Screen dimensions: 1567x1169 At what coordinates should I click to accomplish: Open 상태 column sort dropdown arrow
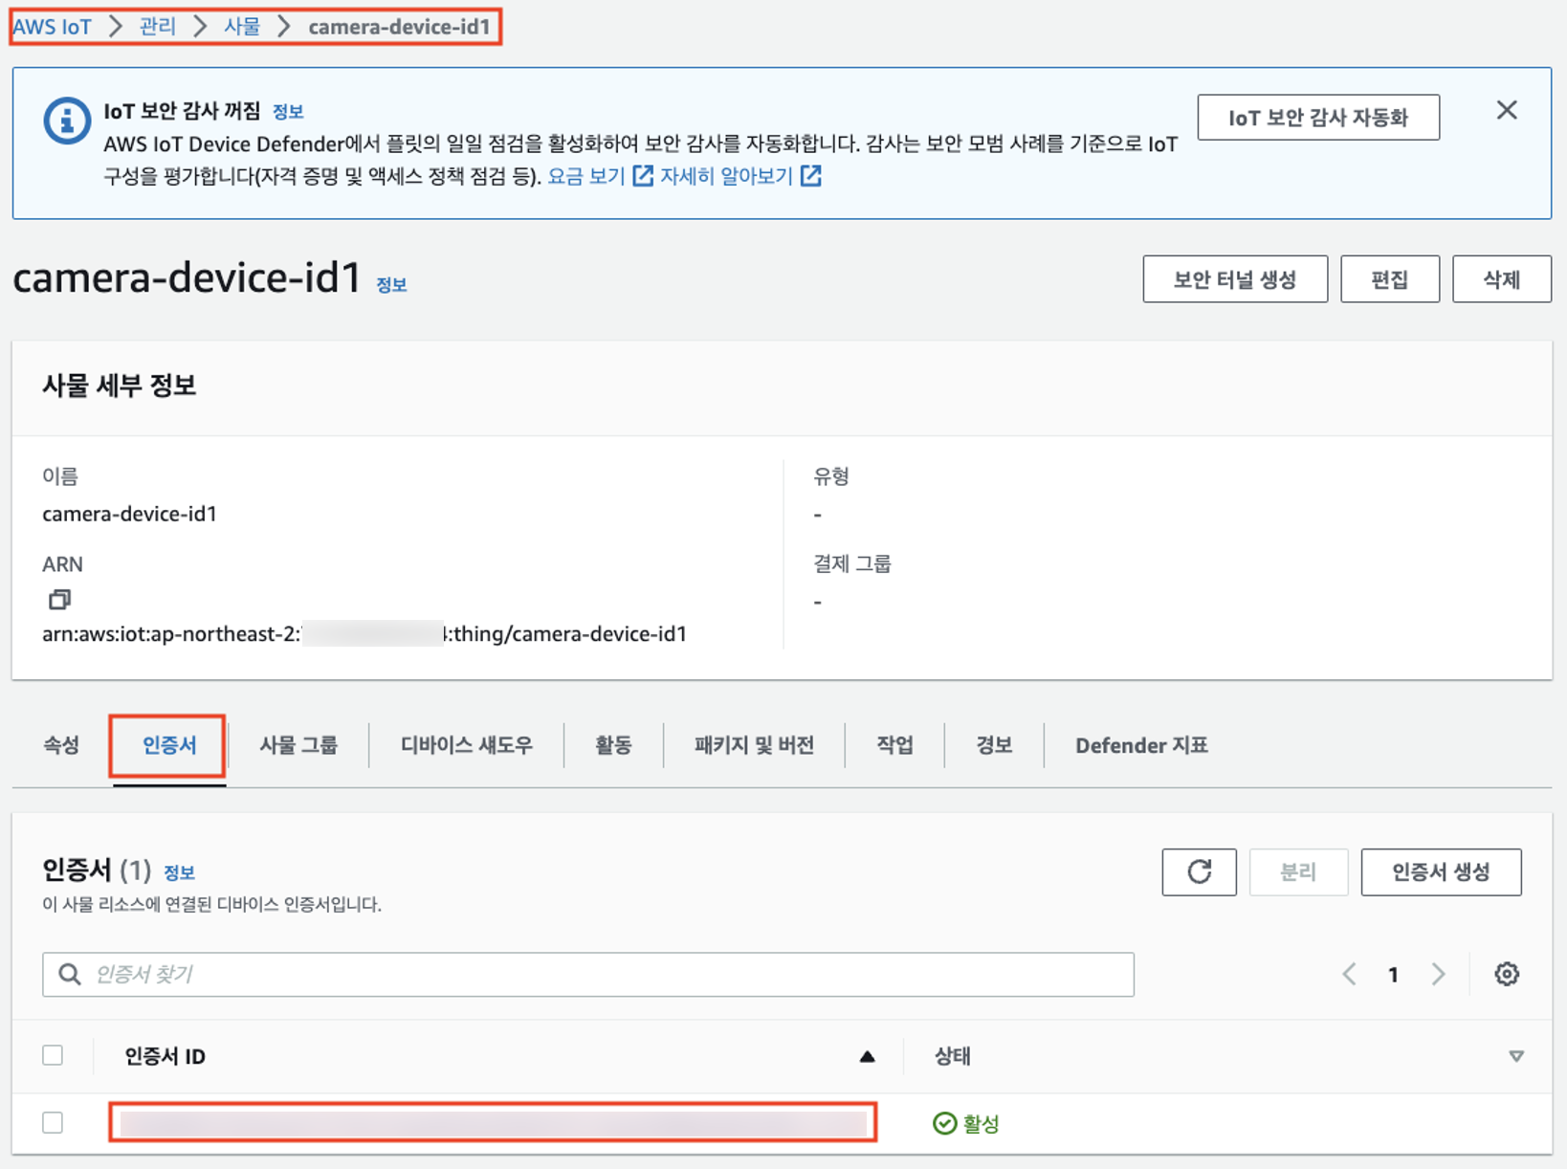(1516, 1056)
